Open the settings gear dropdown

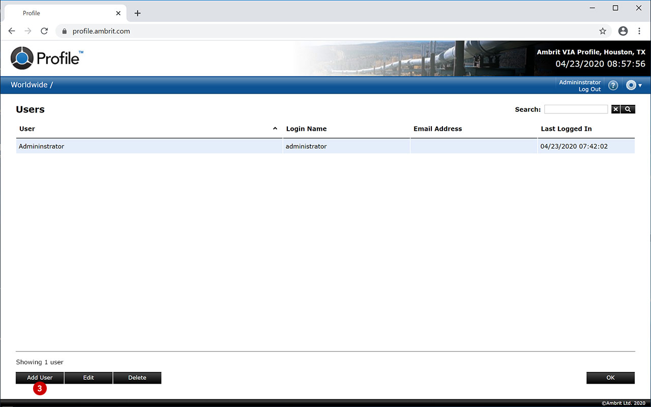pos(634,85)
